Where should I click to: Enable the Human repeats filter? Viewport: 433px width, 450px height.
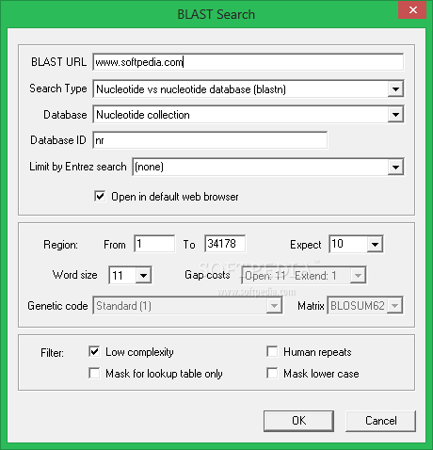click(x=272, y=352)
